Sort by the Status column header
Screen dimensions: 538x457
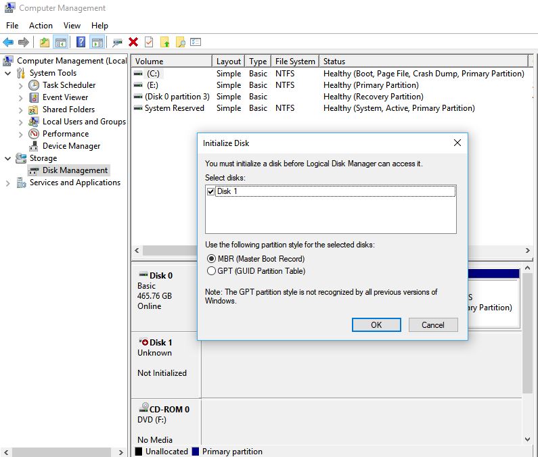424,62
